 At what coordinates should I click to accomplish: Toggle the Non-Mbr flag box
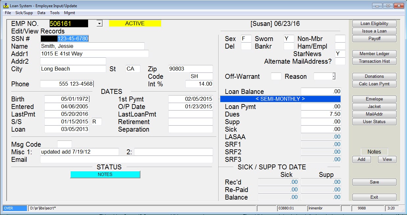click(340, 39)
